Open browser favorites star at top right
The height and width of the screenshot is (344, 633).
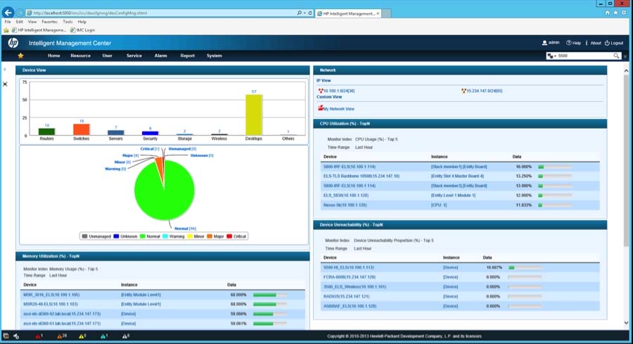coord(615,13)
